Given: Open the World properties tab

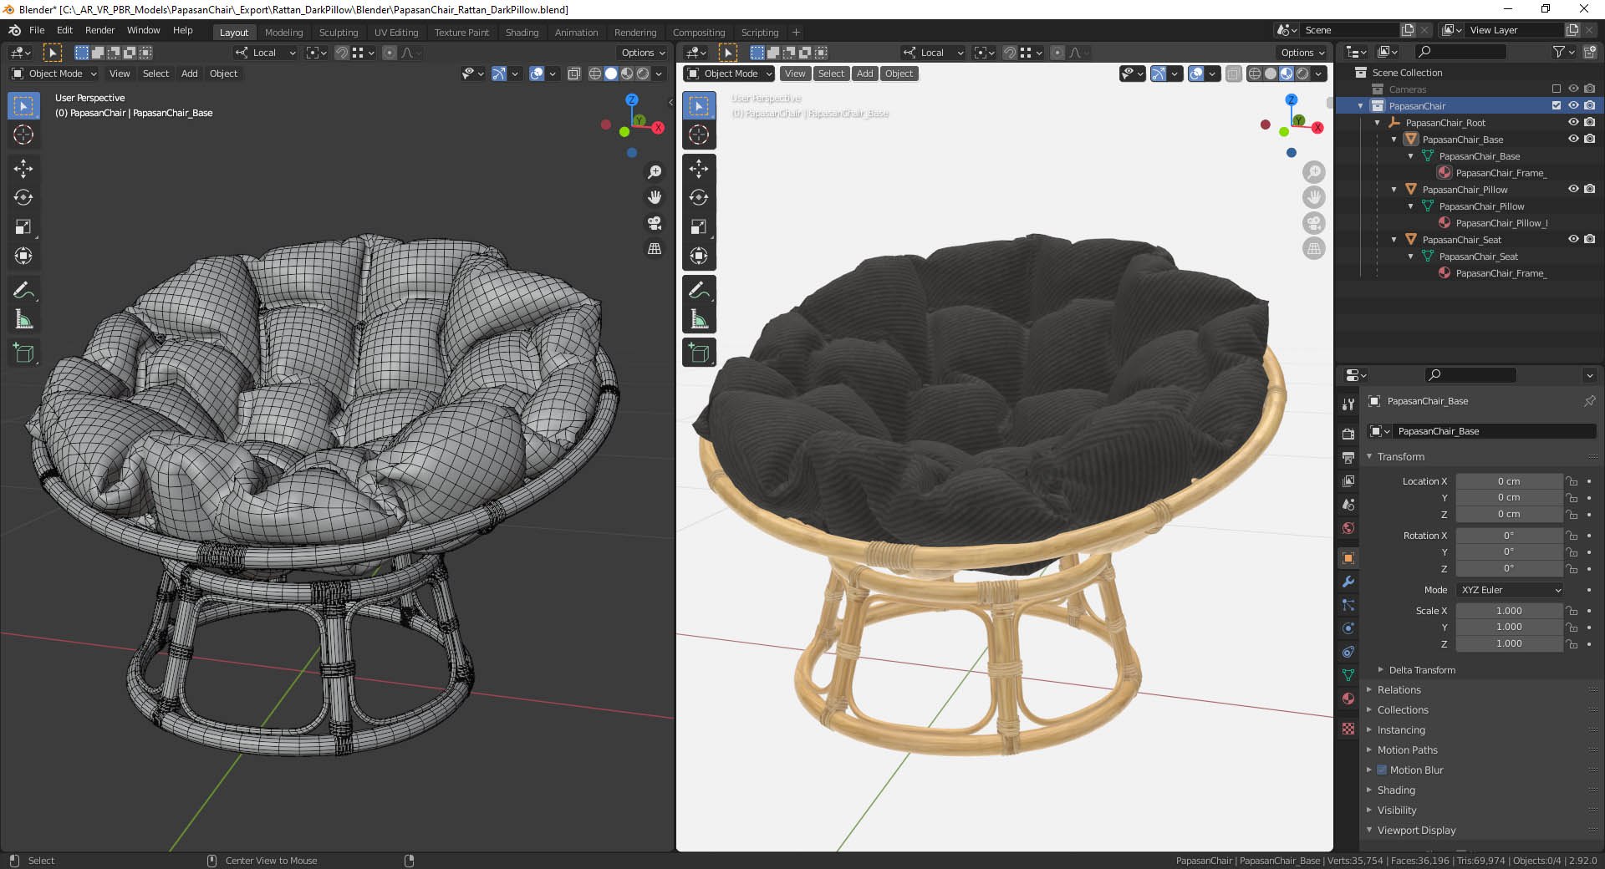Looking at the screenshot, I should click(x=1348, y=528).
